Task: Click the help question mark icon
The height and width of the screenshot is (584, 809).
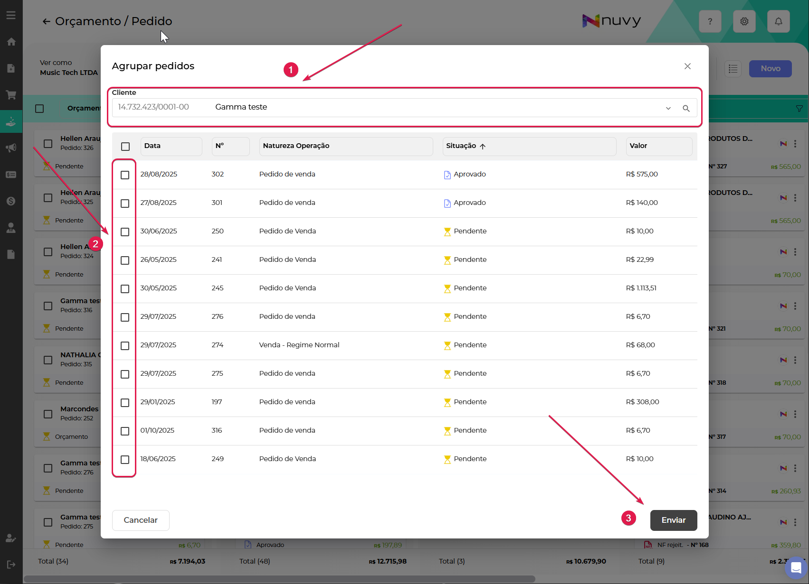Action: [x=710, y=21]
